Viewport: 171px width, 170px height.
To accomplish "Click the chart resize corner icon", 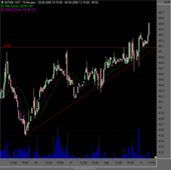I will pos(156,157).
